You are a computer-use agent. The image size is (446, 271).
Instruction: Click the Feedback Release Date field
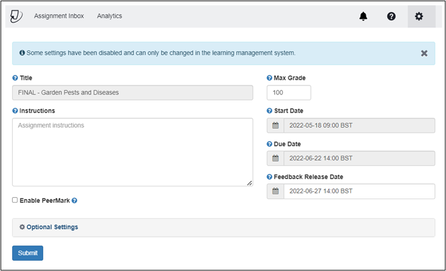(x=359, y=191)
